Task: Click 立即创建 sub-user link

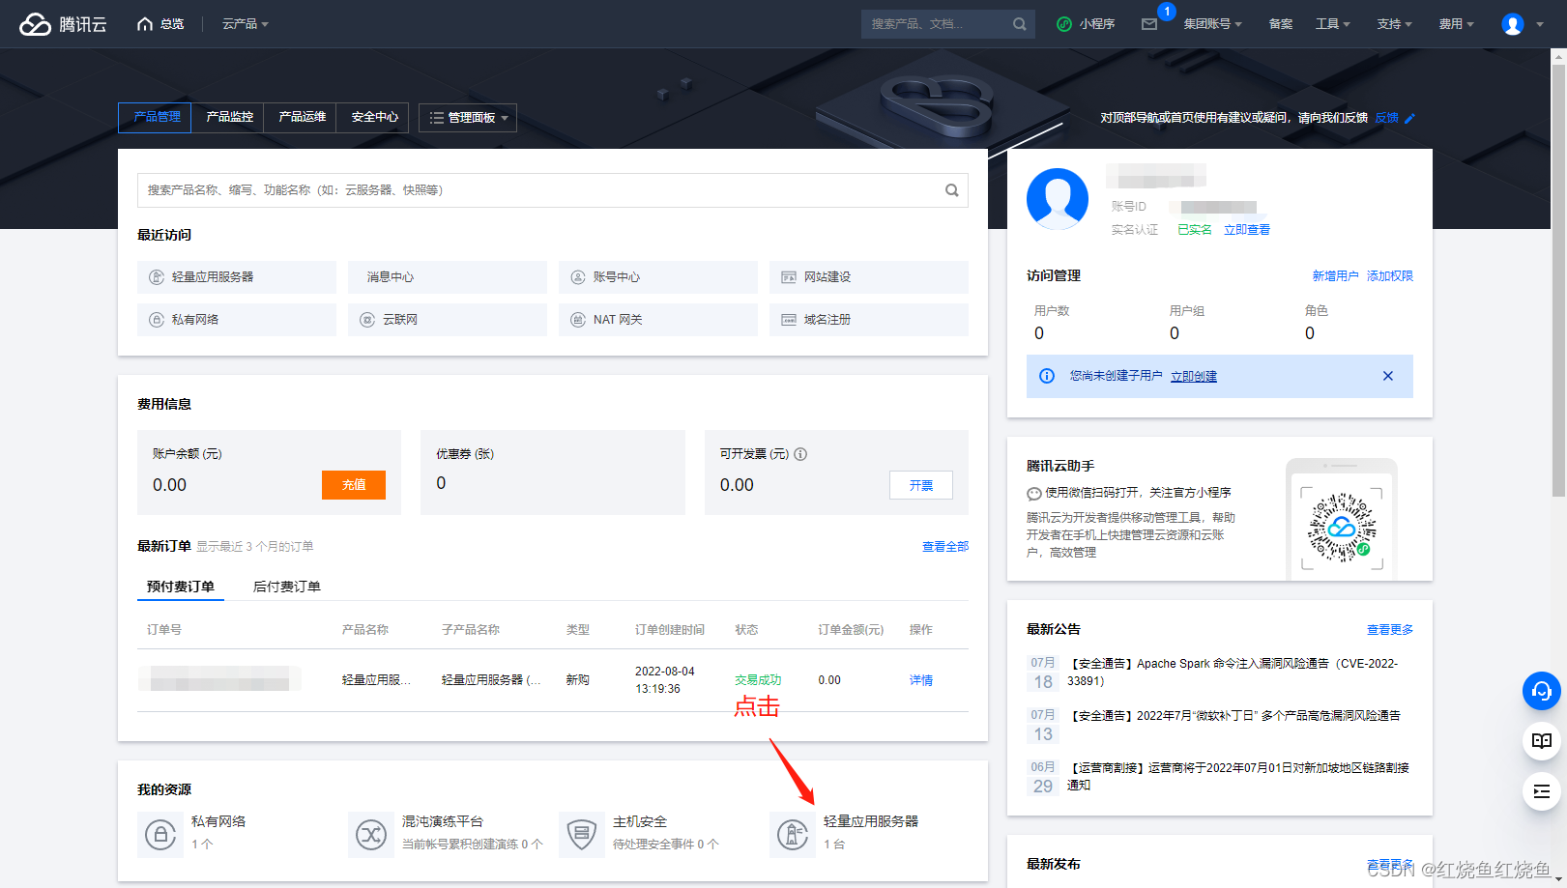Action: [1194, 377]
